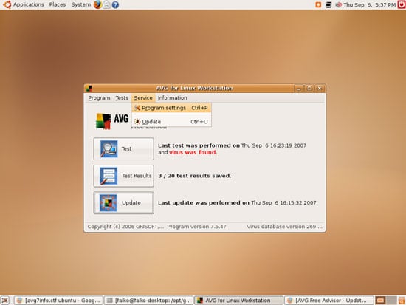The image size is (406, 305).
Task: Click the Test button with magnifier icon
Action: click(123, 148)
